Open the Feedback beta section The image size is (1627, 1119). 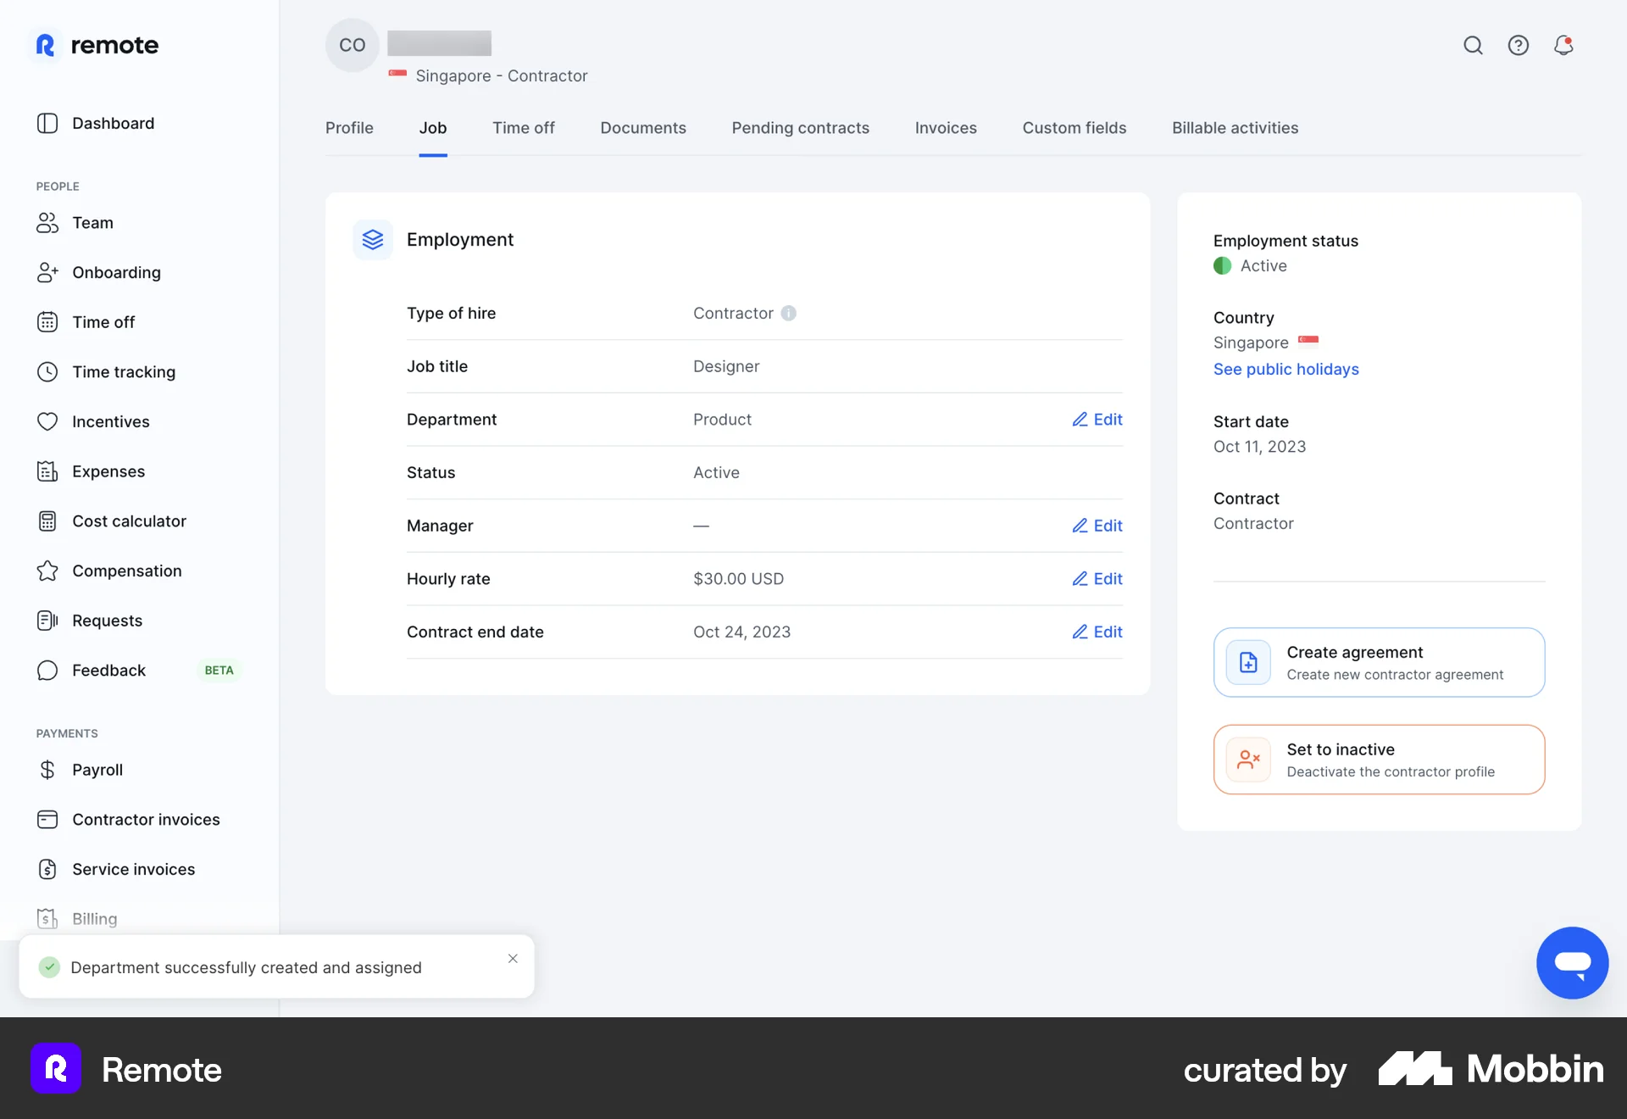pyautogui.click(x=108, y=670)
